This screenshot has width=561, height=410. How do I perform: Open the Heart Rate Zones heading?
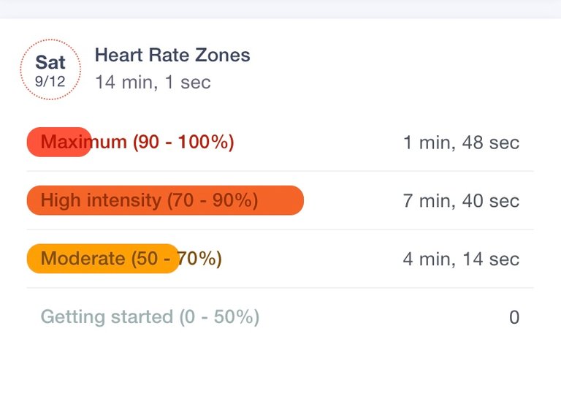(172, 56)
